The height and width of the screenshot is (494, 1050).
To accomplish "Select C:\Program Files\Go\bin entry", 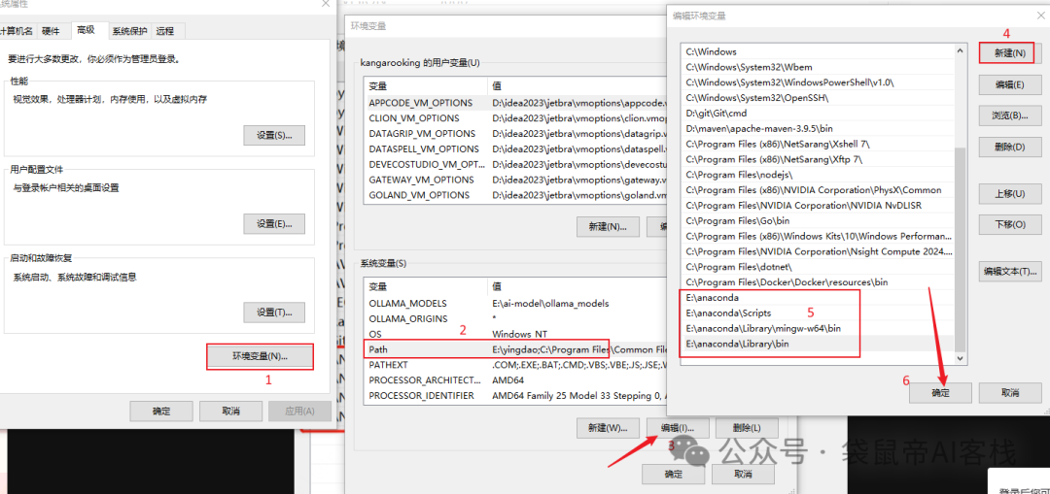I will coord(817,220).
